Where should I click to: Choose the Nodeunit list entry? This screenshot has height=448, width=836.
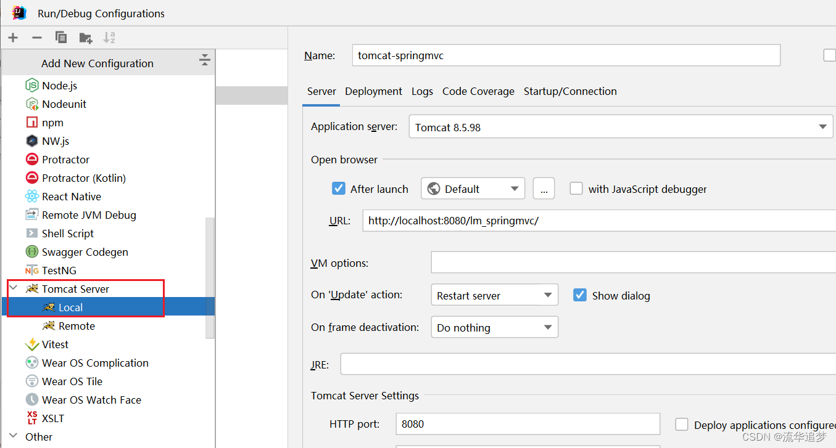click(108, 104)
